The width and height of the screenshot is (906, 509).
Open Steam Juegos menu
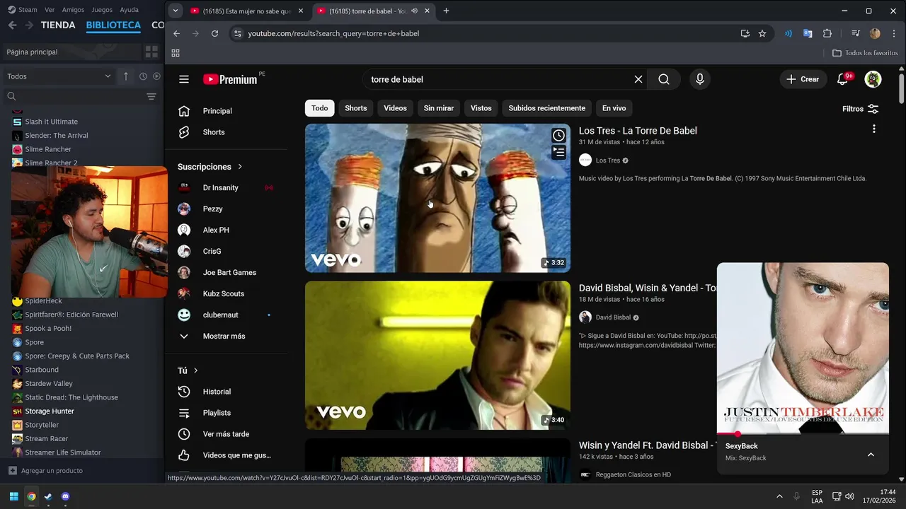[x=102, y=10]
